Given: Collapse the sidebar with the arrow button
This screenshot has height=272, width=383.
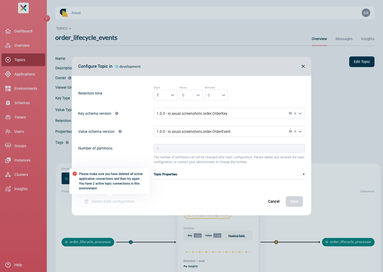Looking at the screenshot, I should pyautogui.click(x=47, y=18).
